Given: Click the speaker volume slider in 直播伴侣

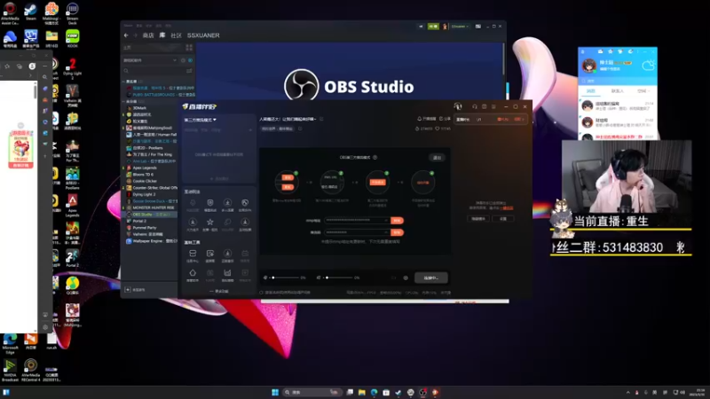Looking at the screenshot, I should pyautogui.click(x=339, y=278).
